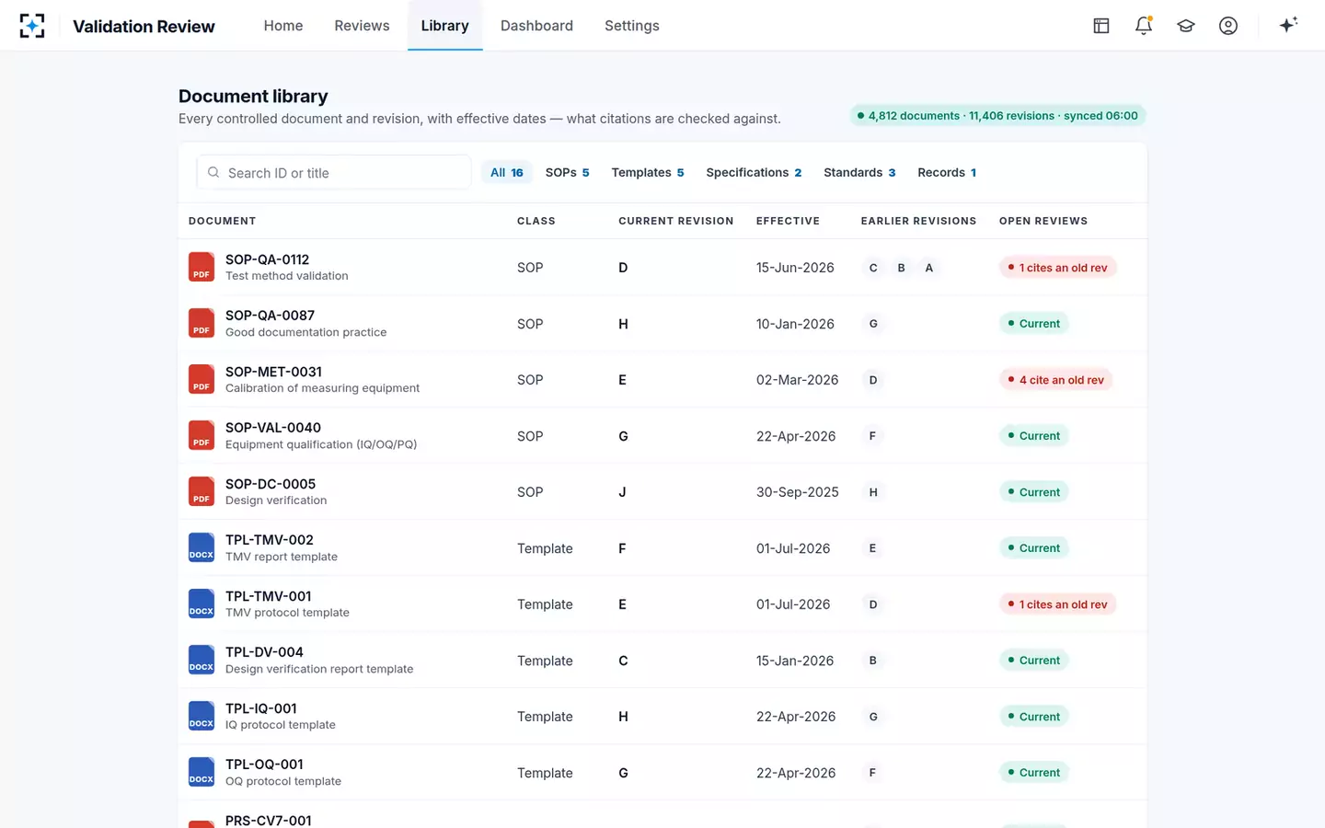Open the user account icon
The height and width of the screenshot is (828, 1325).
pyautogui.click(x=1228, y=26)
